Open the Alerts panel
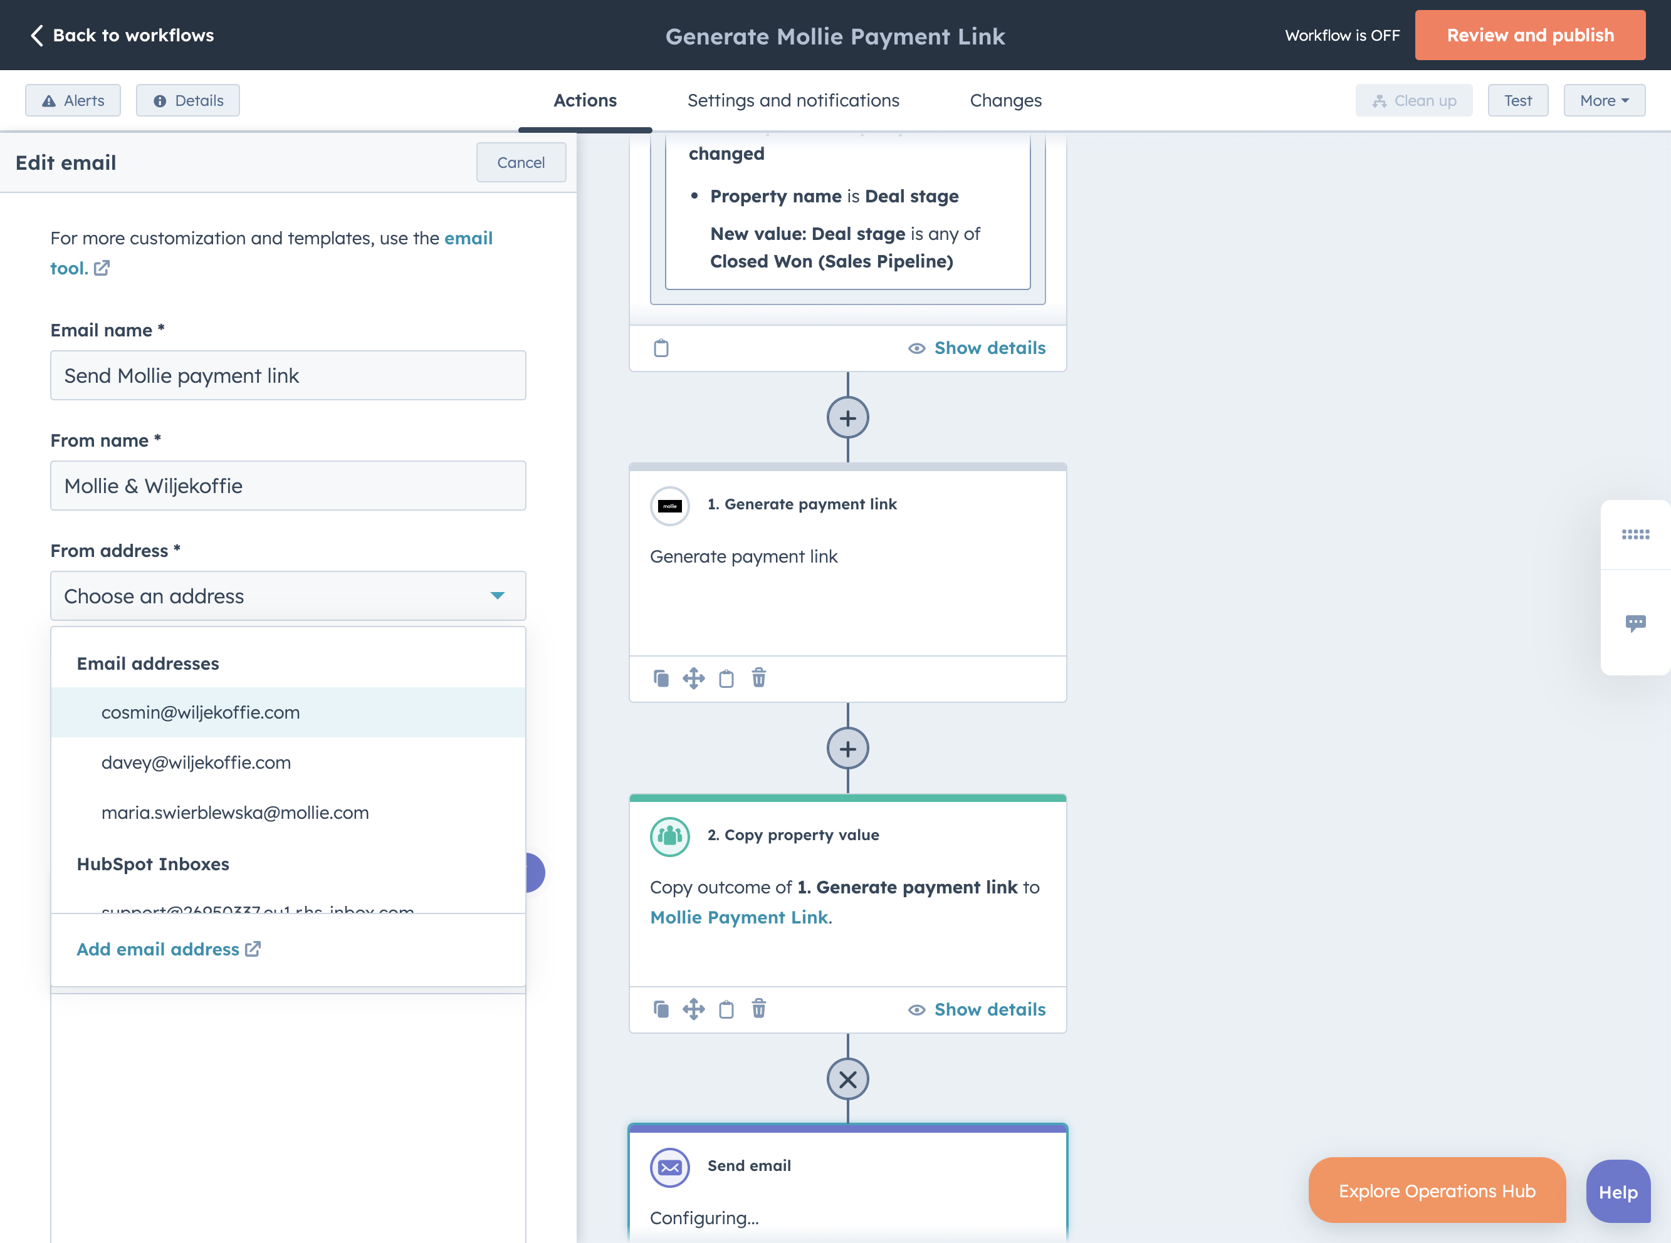Screen dimensions: 1671x1243 [73, 100]
